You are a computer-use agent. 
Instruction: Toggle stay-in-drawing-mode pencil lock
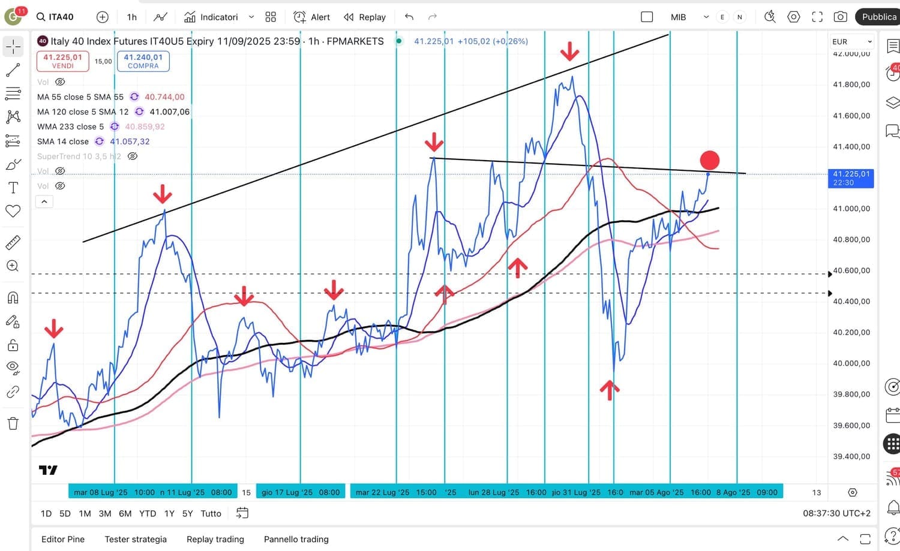point(13,321)
